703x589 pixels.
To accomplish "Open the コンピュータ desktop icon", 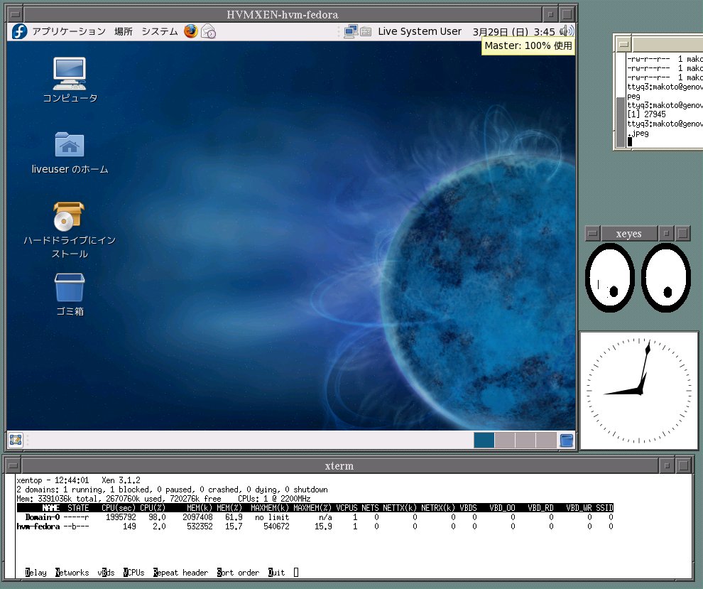I will (70, 80).
